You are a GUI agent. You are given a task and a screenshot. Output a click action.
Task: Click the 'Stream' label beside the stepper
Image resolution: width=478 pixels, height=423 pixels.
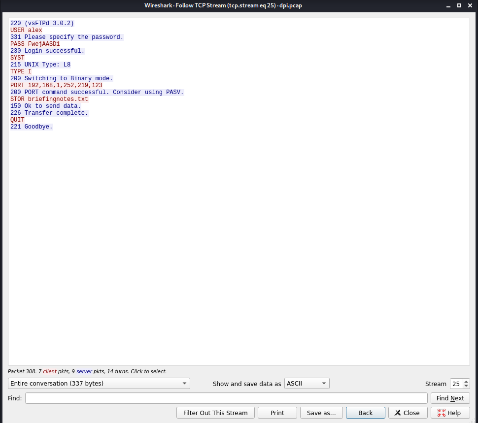[436, 384]
